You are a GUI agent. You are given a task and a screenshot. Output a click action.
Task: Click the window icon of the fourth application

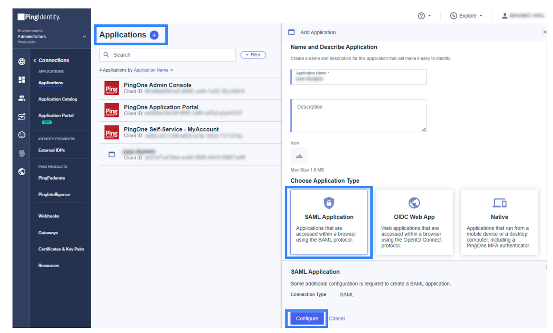pyautogui.click(x=112, y=155)
